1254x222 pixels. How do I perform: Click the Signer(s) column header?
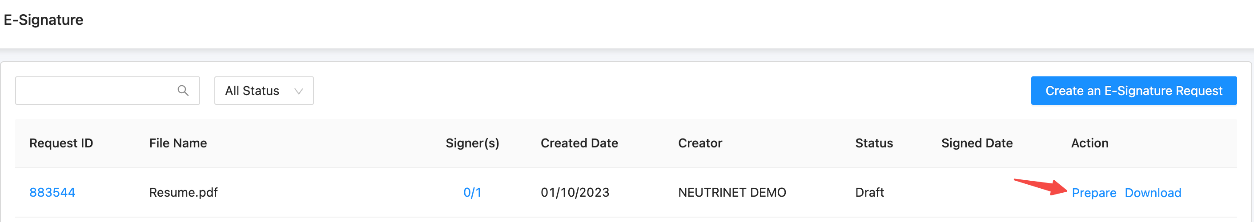pyautogui.click(x=472, y=143)
